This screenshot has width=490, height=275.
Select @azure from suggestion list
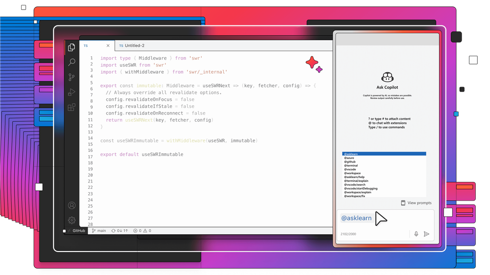pyautogui.click(x=384, y=158)
